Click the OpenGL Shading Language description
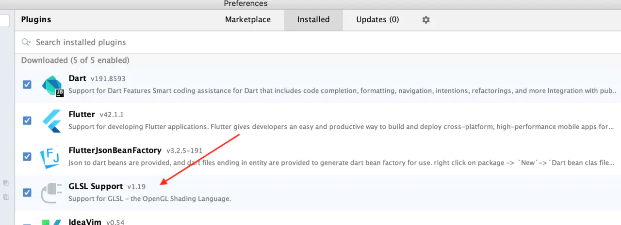 [150, 199]
